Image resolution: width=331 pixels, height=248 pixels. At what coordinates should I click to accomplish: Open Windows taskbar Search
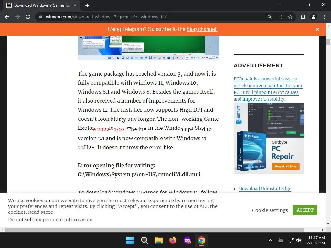tap(144, 240)
